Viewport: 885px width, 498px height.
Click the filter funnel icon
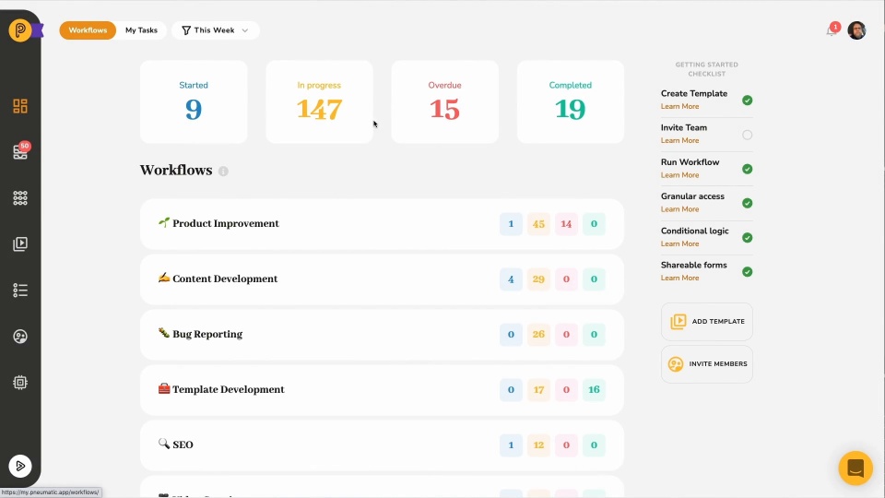(185, 30)
